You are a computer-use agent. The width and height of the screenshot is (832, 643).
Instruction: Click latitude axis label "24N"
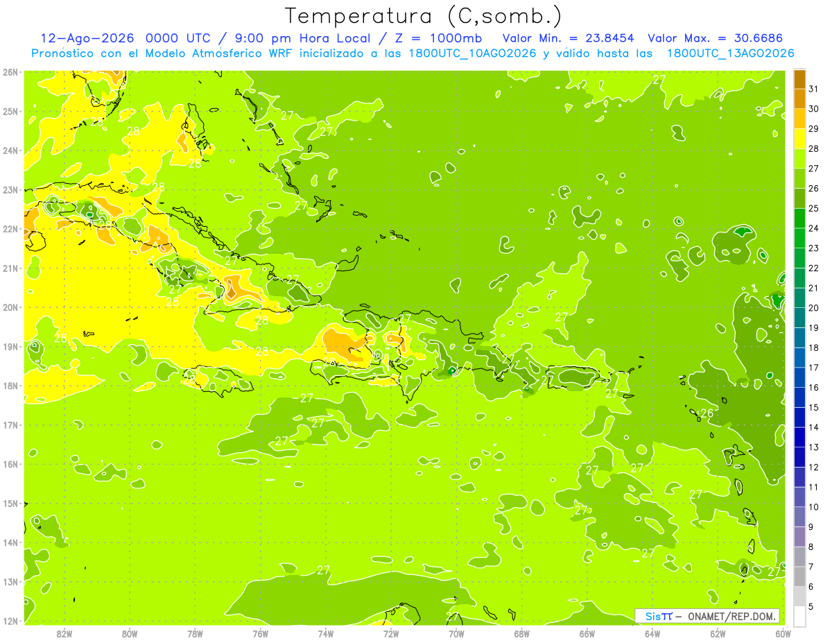tap(10, 151)
